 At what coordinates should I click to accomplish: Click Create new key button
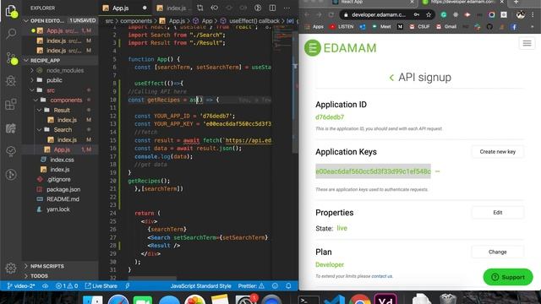(498, 152)
